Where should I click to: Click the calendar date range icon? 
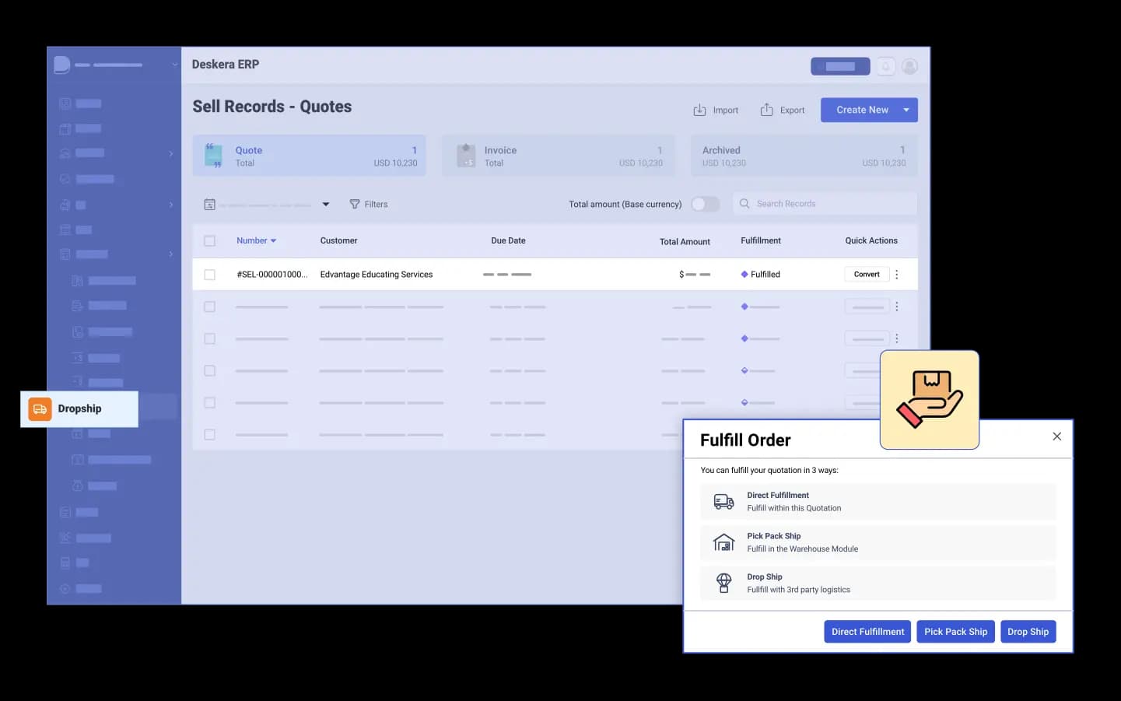tap(209, 205)
